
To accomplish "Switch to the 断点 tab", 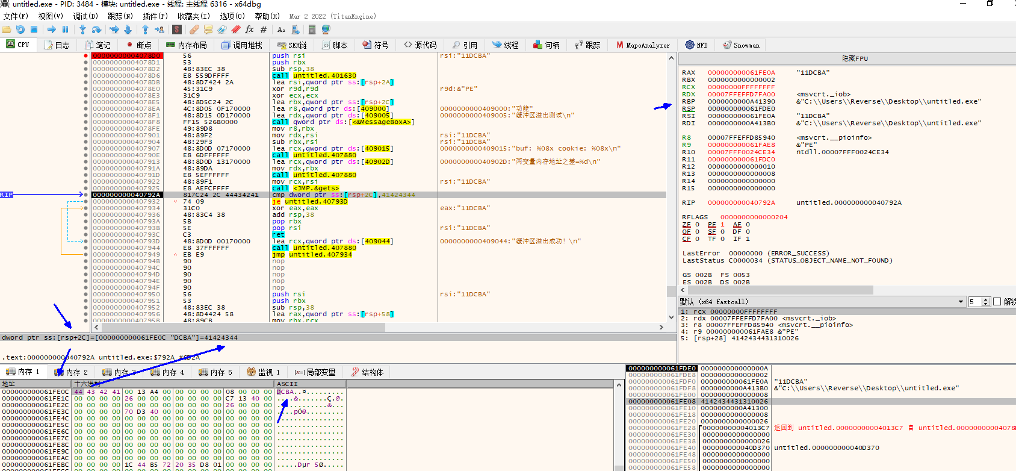I will click(139, 45).
